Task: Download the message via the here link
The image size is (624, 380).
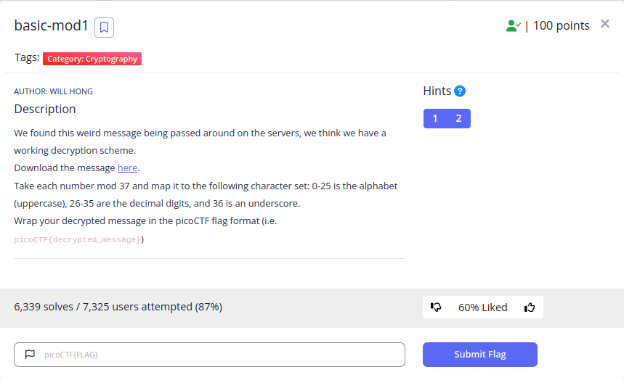Action: point(127,168)
